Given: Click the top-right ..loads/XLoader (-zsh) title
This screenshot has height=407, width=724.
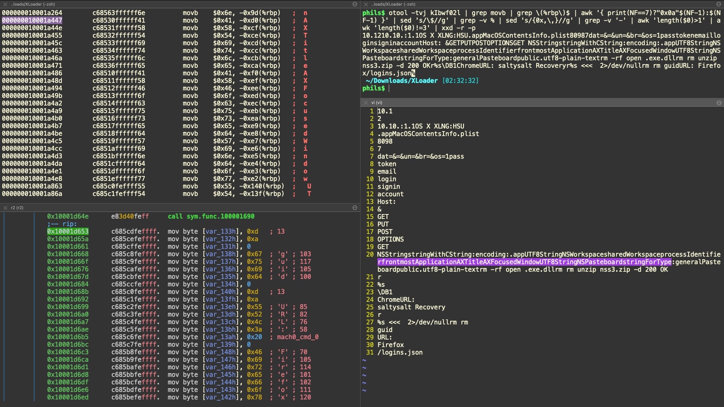Looking at the screenshot, I should coord(393,4).
